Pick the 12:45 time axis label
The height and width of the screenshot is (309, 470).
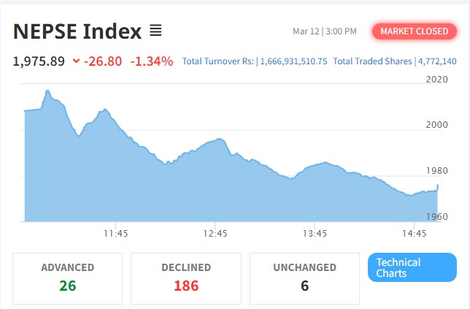point(216,234)
